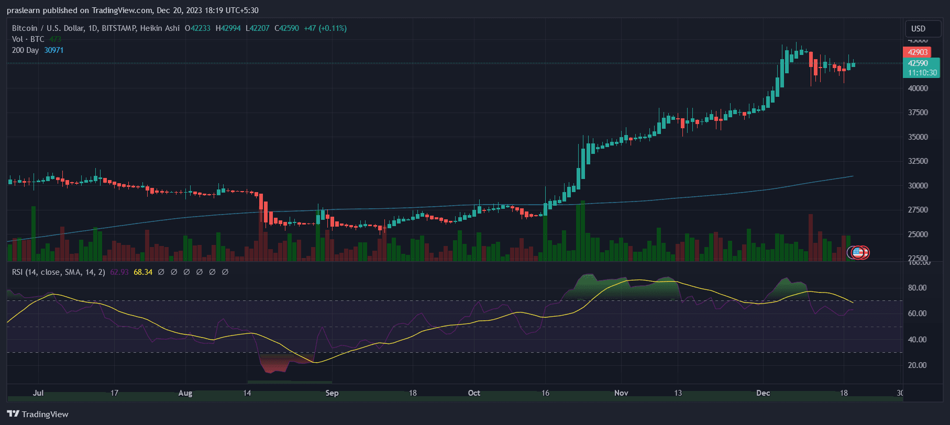950x425 pixels.
Task: Click the purple RSI value 62.93
Action: [x=119, y=272]
